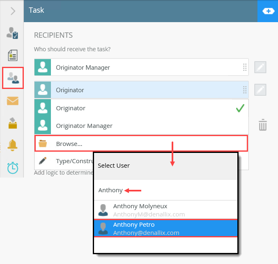Click the avatar icon beside the Originator Manager field
This screenshot has width=278, height=264.
click(43, 67)
